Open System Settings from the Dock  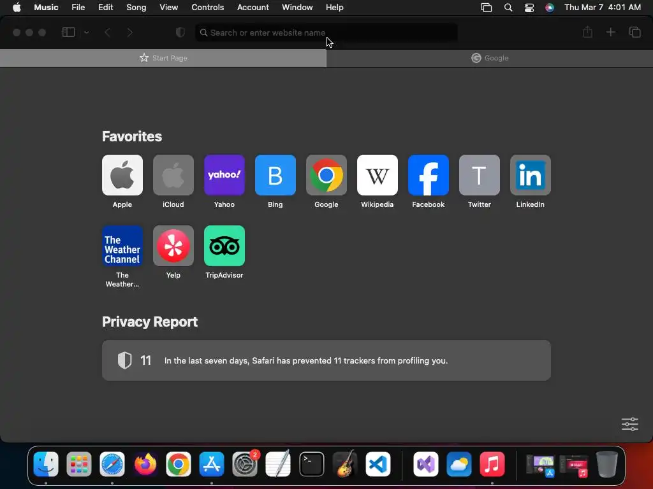pos(245,464)
